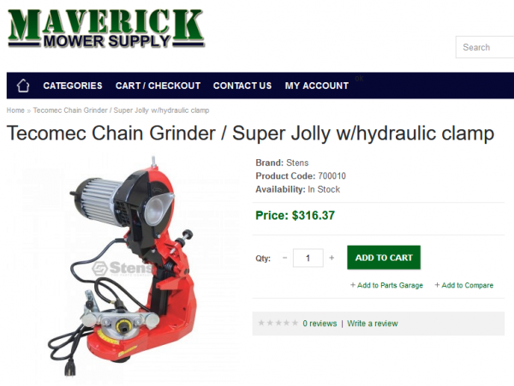Focus the Search input field
The image size is (514, 386).
pyautogui.click(x=485, y=47)
